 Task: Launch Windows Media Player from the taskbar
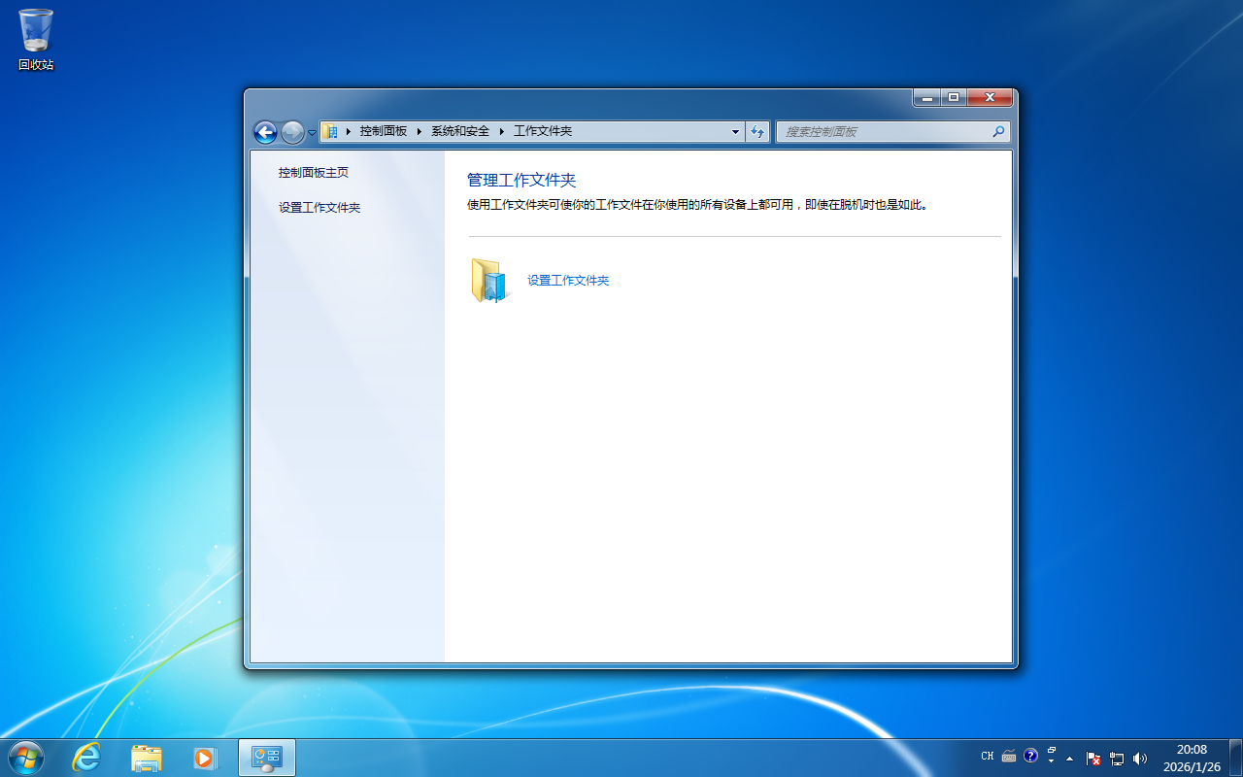click(x=206, y=758)
